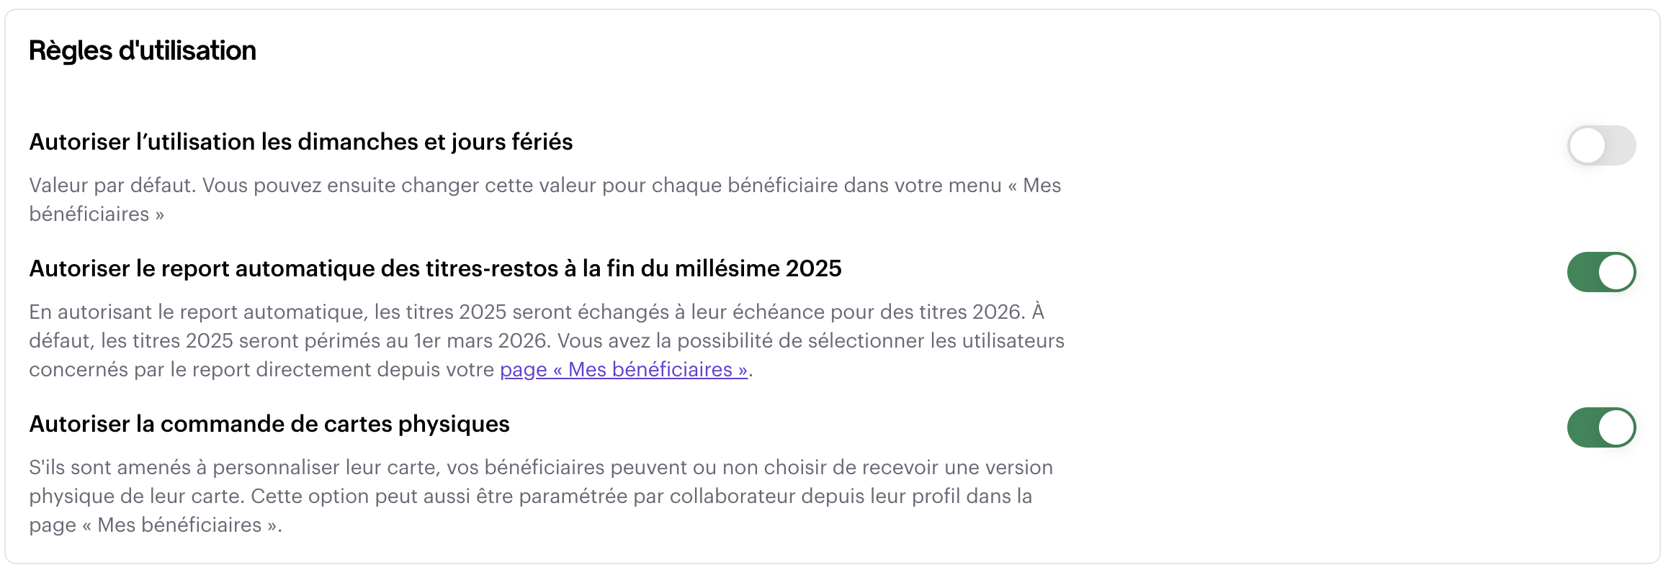Click the white knob of the physical cards toggle
1671x580 pixels.
(x=1616, y=427)
